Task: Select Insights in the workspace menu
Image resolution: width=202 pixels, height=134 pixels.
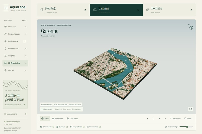Action: coord(15,56)
